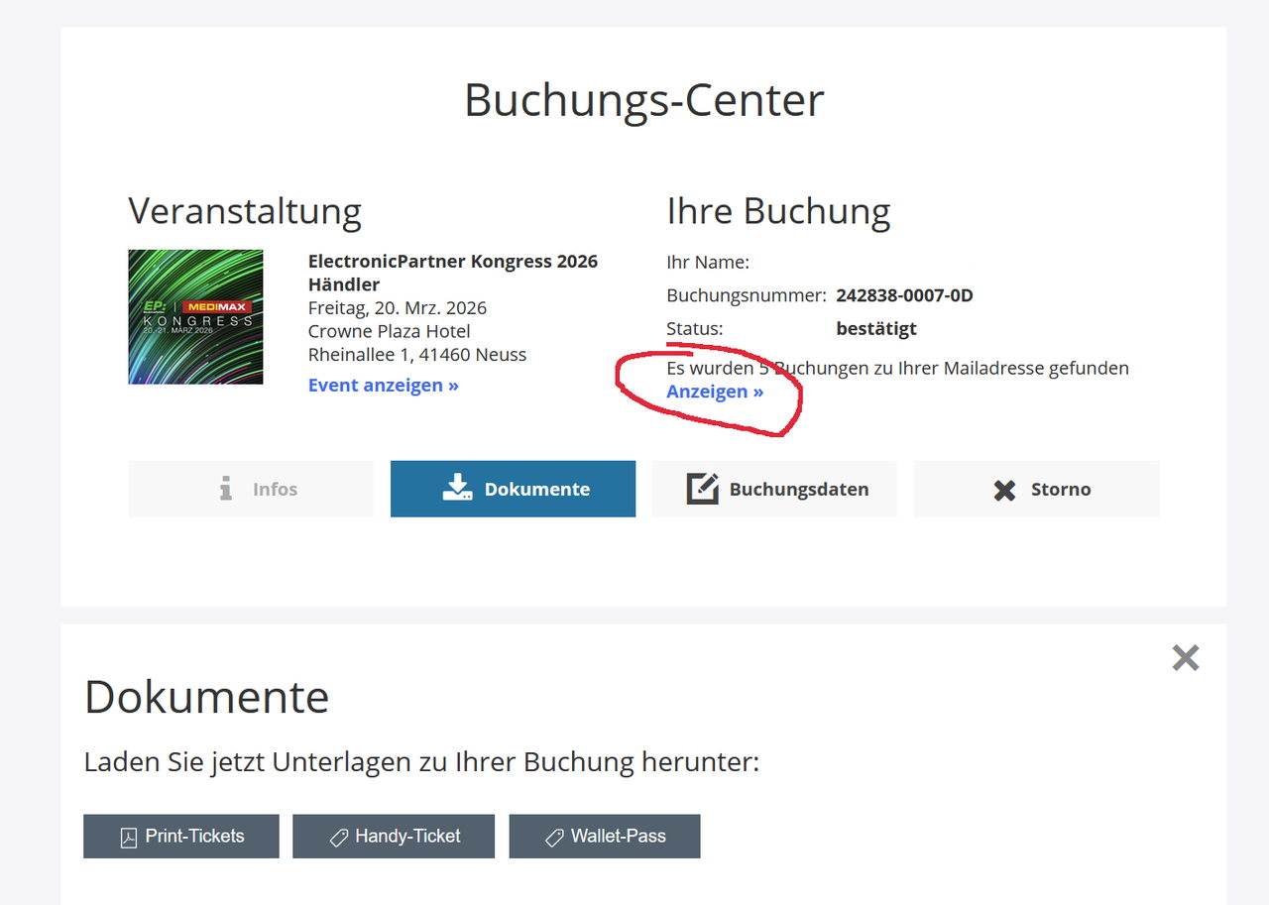
Task: Click the tag icon on Handy-Ticket
Action: point(338,839)
